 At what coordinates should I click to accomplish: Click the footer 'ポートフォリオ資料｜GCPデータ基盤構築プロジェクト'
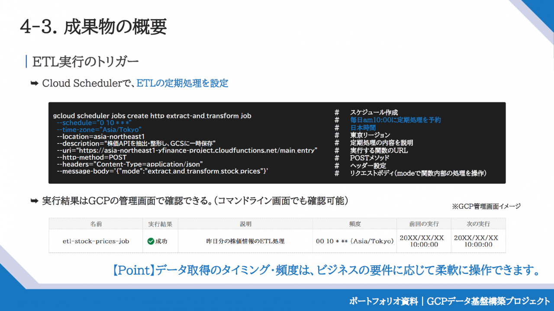click(x=450, y=301)
